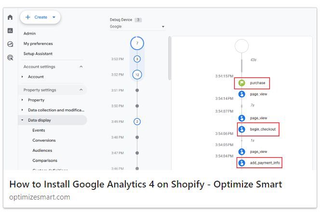
Task: Open Comparisons under Data display
Action: (x=45, y=160)
